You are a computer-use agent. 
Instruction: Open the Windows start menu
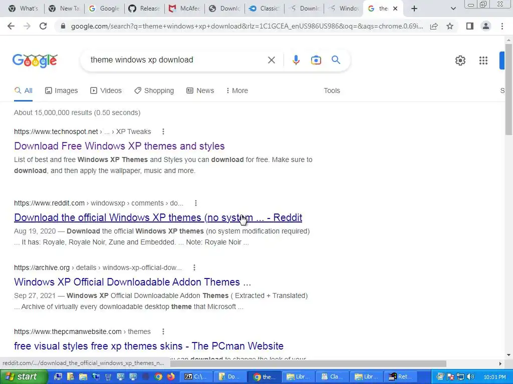pyautogui.click(x=23, y=377)
